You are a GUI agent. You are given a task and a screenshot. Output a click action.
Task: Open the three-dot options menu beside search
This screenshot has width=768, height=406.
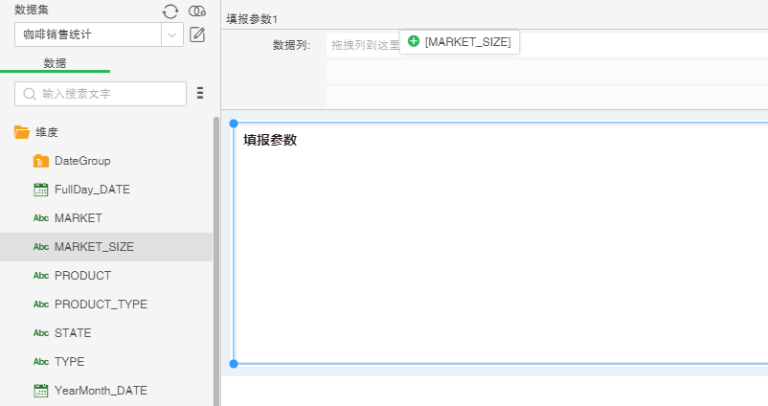(x=200, y=93)
